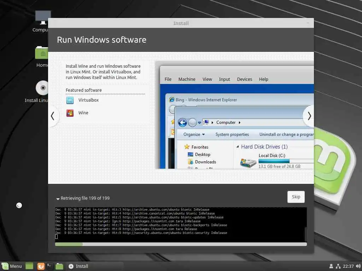Screen dimensions: 362x271
Task: Click the Virtualbox icon in Featured software
Action: (x=70, y=100)
